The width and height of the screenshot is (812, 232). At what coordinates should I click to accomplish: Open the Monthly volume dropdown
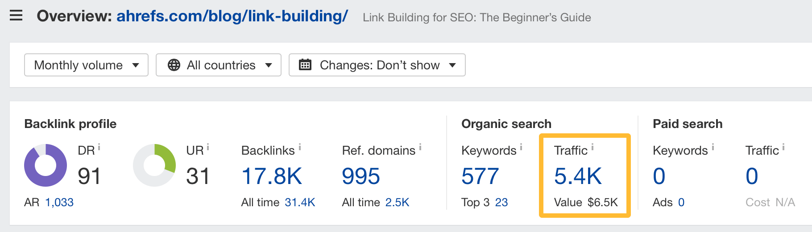(86, 65)
